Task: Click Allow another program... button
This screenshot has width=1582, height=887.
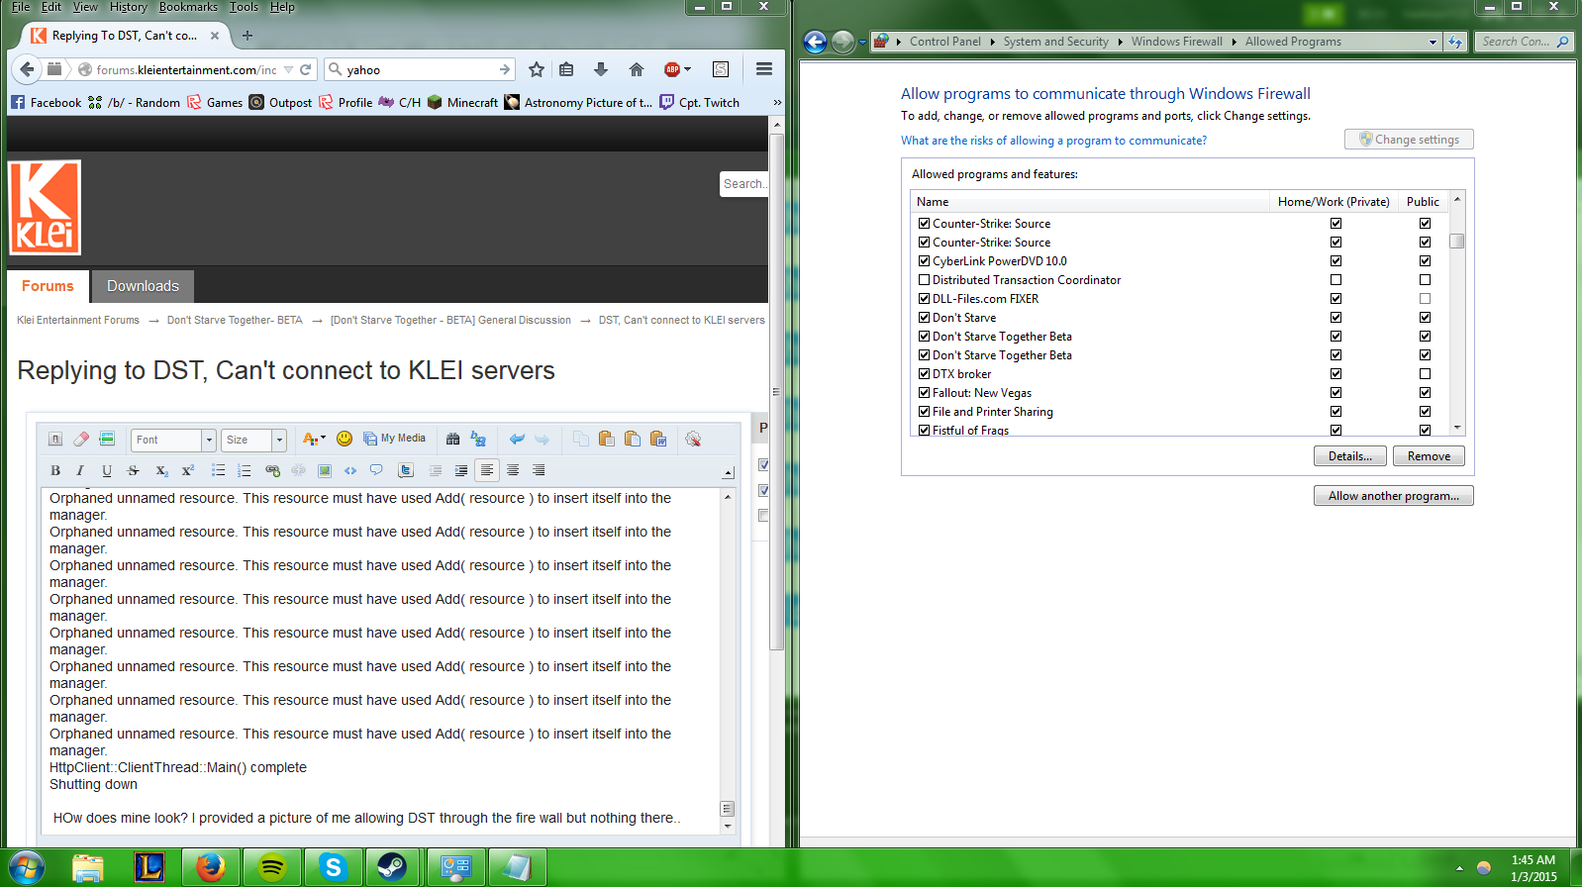Action: [1394, 496]
